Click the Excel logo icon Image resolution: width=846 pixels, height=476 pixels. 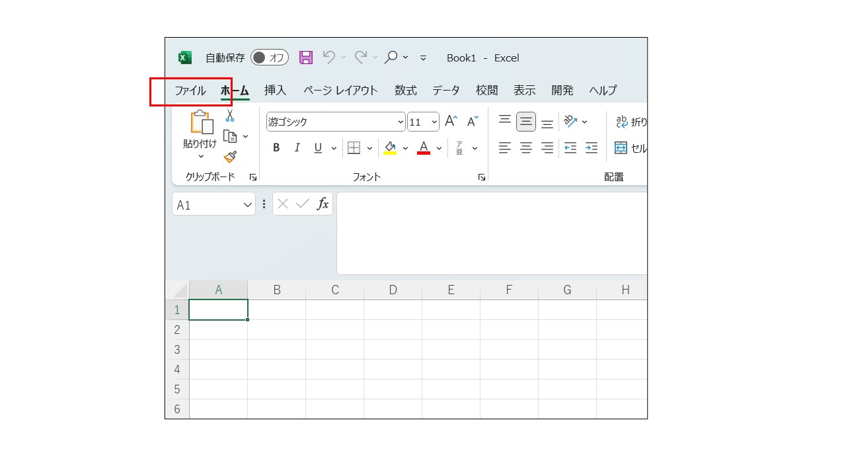tap(185, 58)
